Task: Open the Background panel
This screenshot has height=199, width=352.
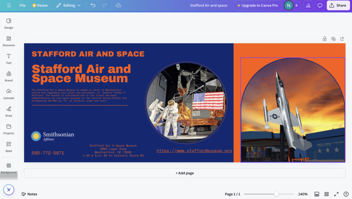Action: (9, 168)
